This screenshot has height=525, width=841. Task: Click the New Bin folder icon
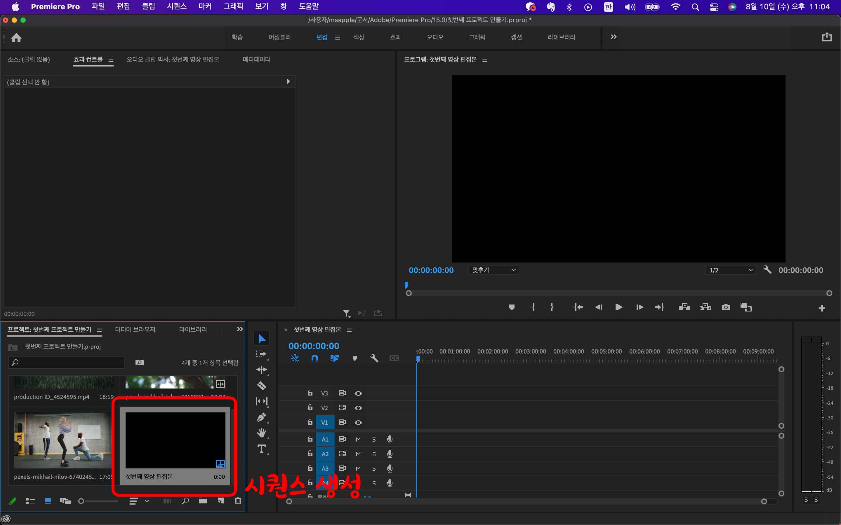click(203, 501)
